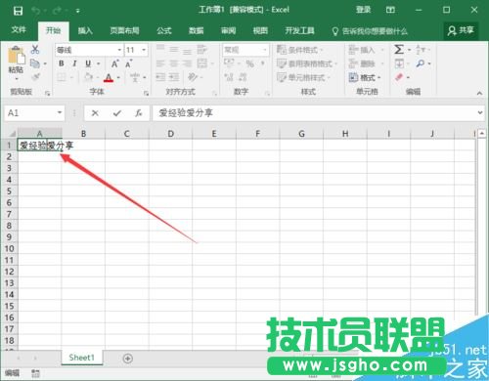Click the Find and Select magnifier icon
This screenshot has width=489, height=381.
point(421,63)
